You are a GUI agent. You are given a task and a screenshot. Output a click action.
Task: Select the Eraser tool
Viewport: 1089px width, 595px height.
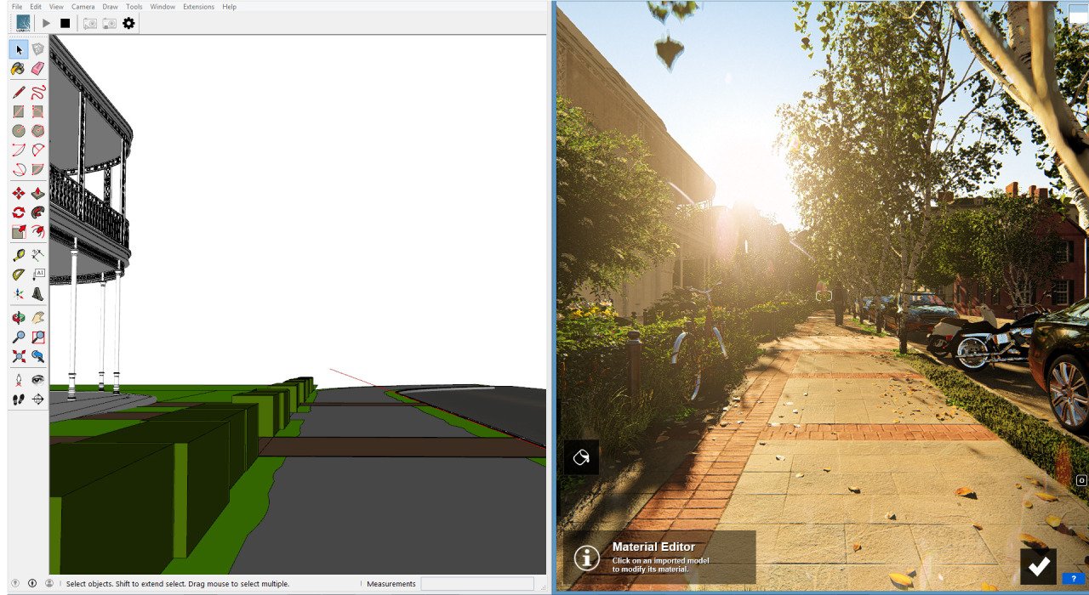click(x=37, y=69)
